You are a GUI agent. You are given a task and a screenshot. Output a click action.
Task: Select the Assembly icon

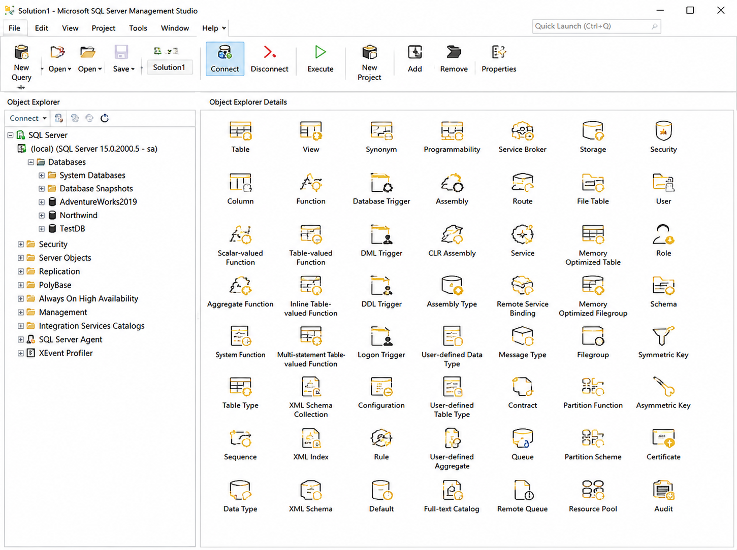452,183
